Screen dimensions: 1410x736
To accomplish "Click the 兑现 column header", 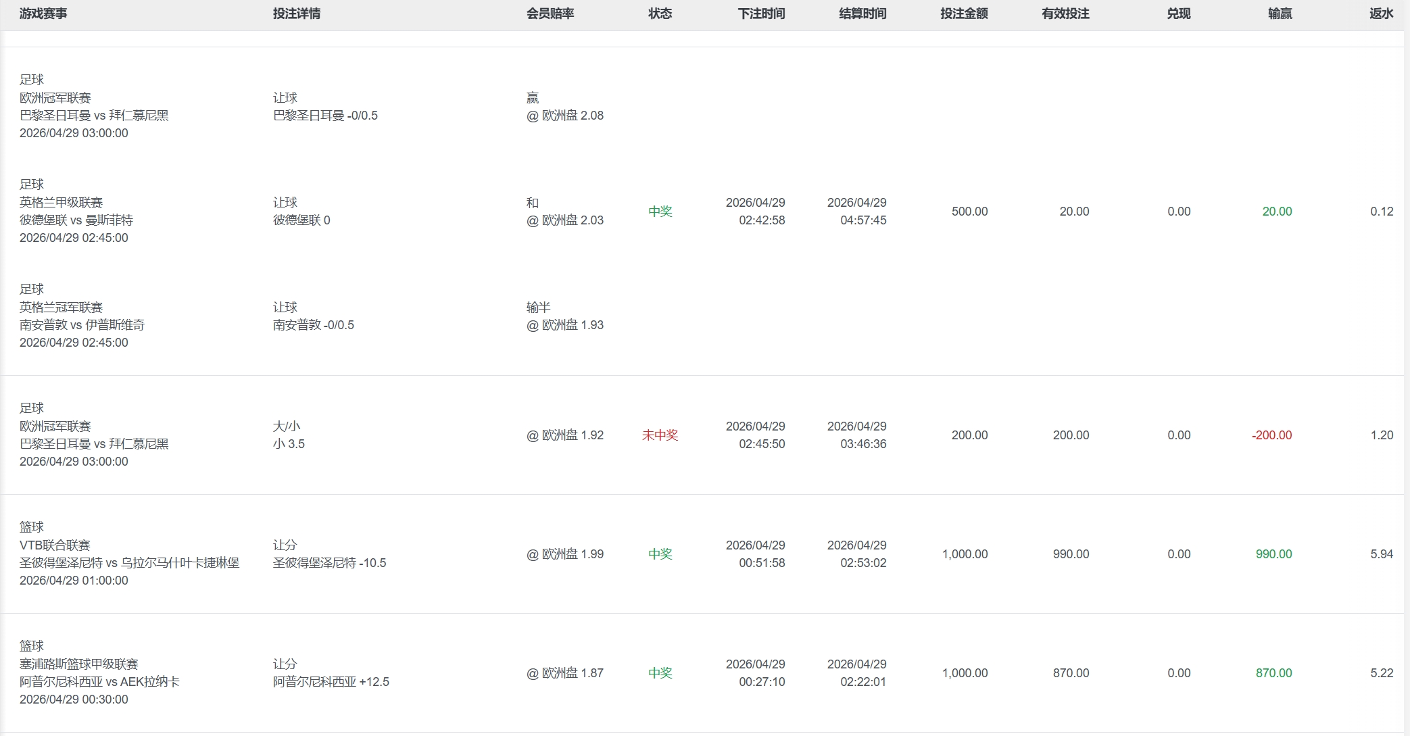I will pos(1178,14).
